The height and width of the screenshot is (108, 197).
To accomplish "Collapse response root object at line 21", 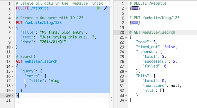I will click(126, 37).
